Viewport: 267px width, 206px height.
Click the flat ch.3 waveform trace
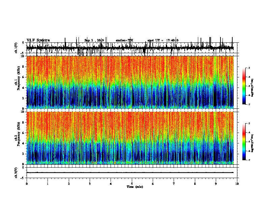point(130,173)
